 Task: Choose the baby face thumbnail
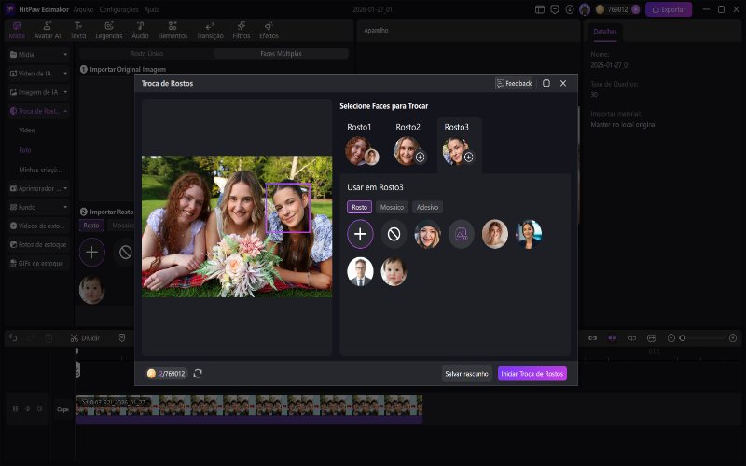[x=394, y=271]
